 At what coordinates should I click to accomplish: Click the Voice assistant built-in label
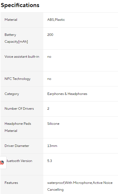click(22, 57)
